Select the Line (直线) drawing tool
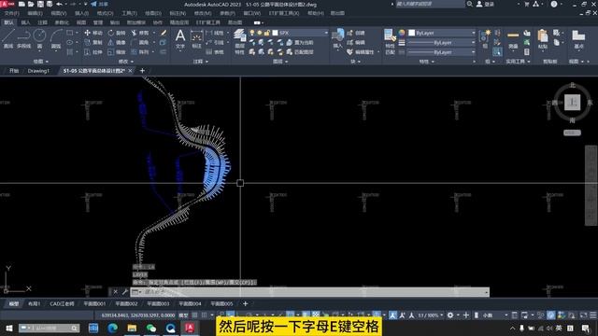 (x=8, y=38)
